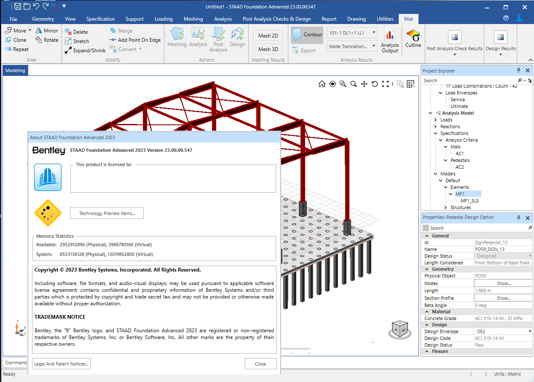The image size is (534, 382).
Task: Run the Meshing action
Action: tap(177, 37)
